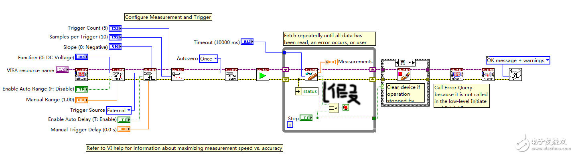This screenshot has height=155, width=574.
Task: Click the case structure selector label
Action: (405, 62)
